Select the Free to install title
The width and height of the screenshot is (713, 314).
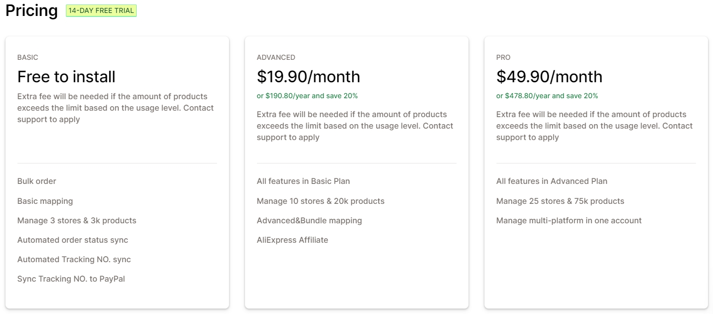[x=66, y=77]
